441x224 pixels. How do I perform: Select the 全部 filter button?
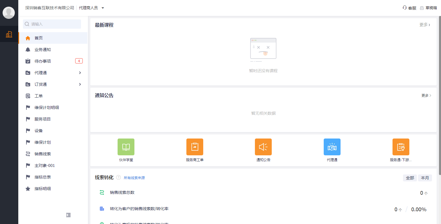[410, 178]
